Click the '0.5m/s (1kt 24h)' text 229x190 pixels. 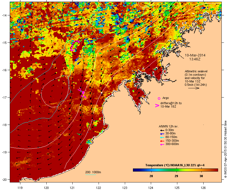coord(196,85)
